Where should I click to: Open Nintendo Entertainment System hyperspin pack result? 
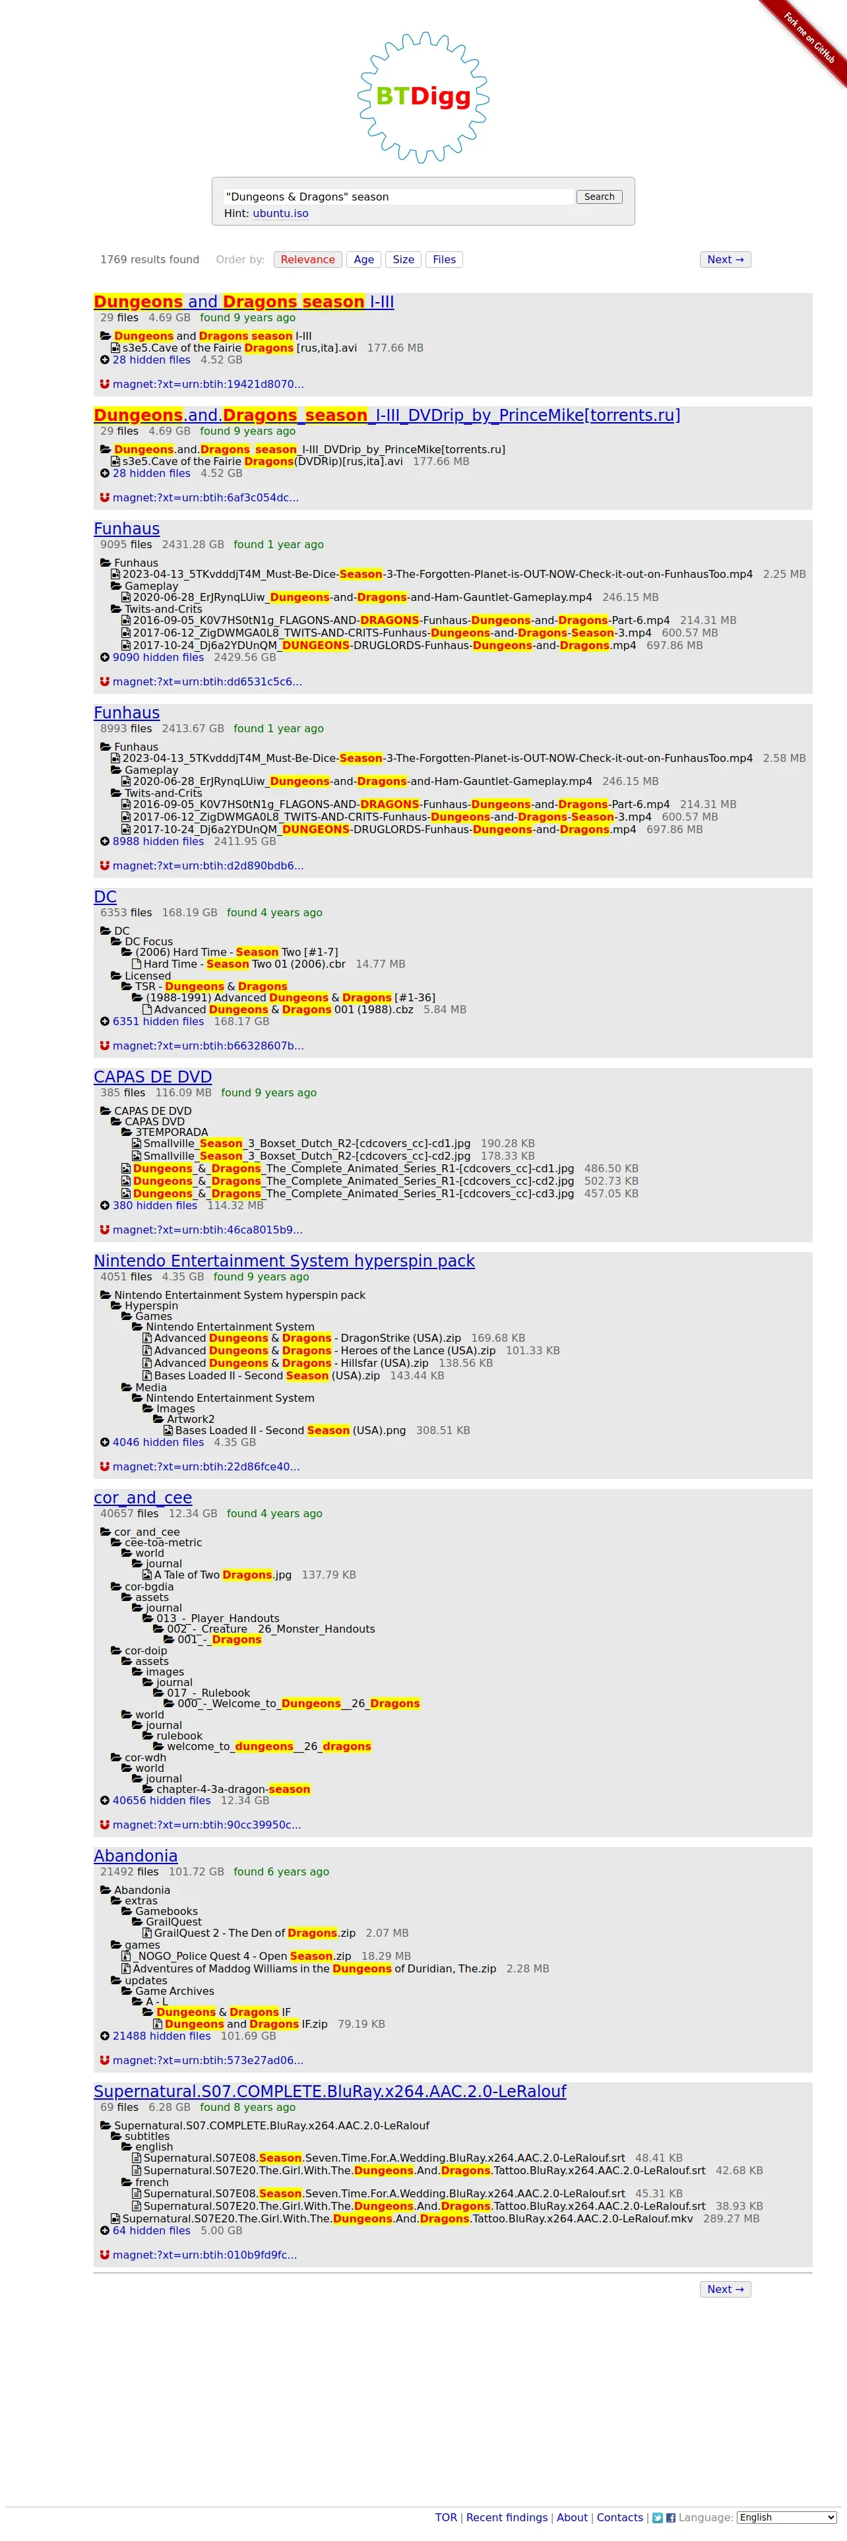(284, 1261)
